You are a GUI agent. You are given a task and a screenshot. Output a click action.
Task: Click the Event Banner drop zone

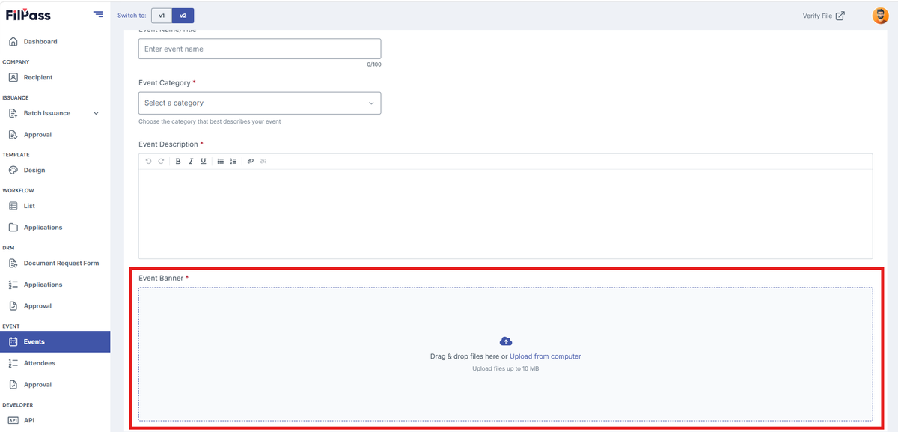click(x=505, y=354)
